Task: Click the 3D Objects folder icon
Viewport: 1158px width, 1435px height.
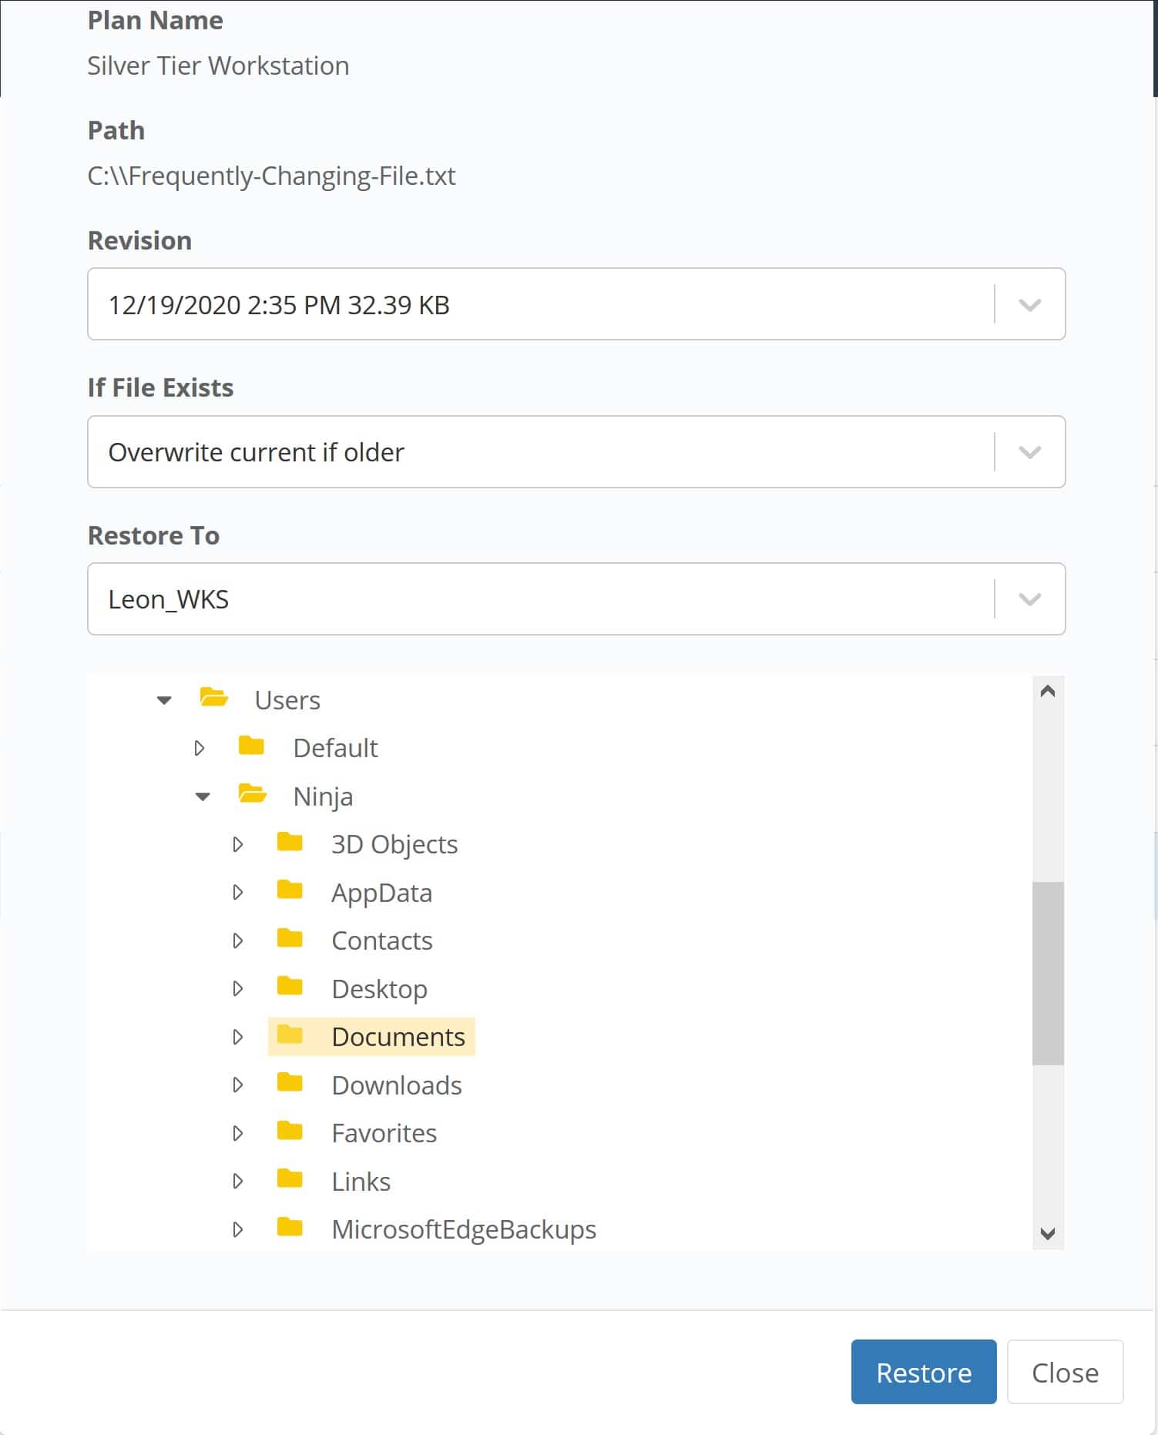Action: pyautogui.click(x=290, y=843)
